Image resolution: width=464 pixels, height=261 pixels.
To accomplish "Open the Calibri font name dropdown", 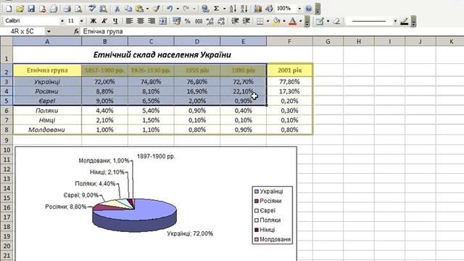I will coord(62,21).
